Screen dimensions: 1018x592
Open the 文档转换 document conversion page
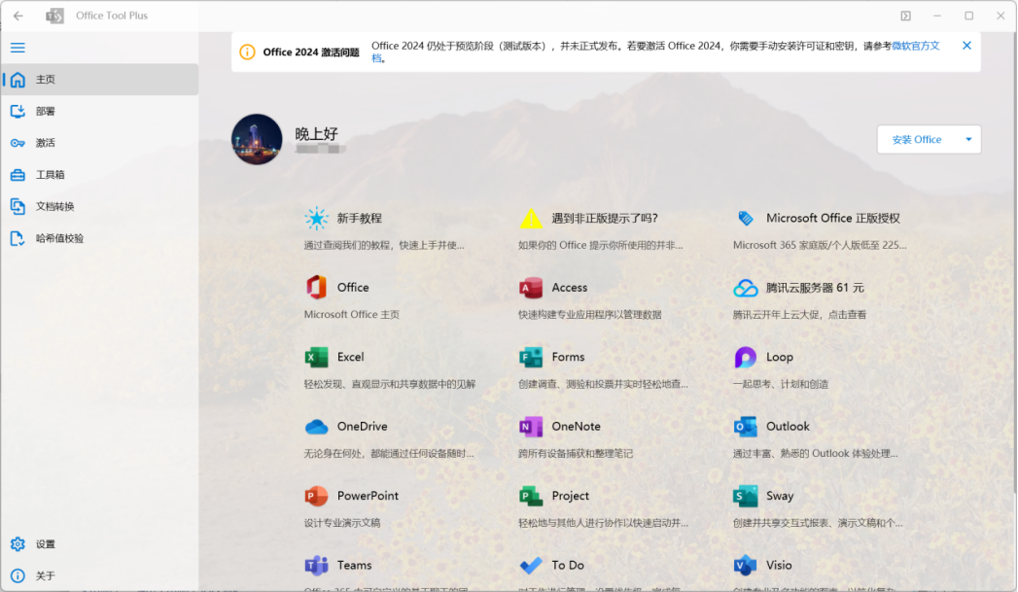[x=100, y=206]
